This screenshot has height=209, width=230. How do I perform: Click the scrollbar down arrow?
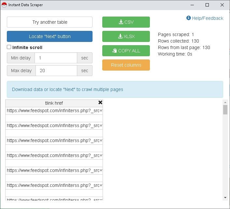[x=225, y=198]
